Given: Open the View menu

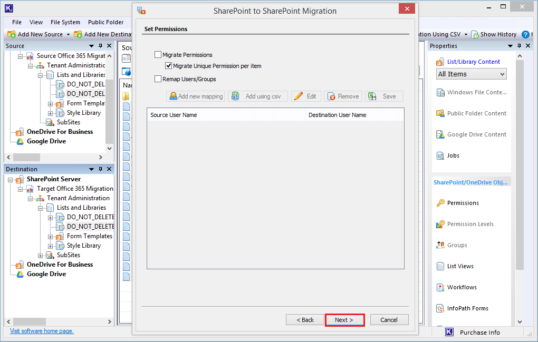Looking at the screenshot, I should (x=36, y=22).
